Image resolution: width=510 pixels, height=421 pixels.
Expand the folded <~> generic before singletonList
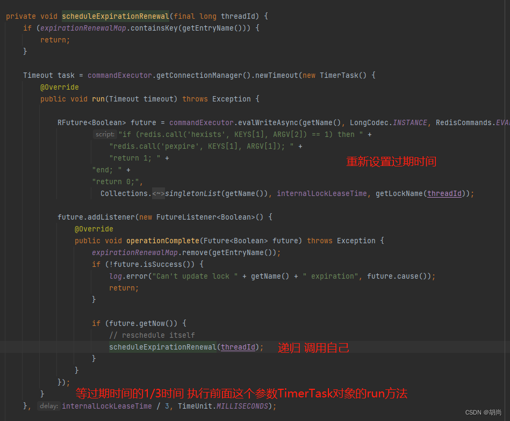[159, 194]
